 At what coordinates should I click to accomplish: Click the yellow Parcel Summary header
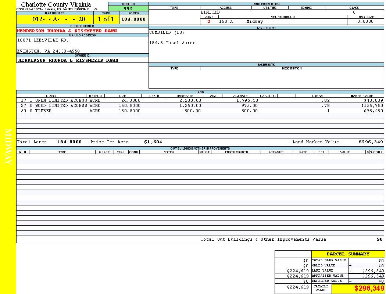click(348, 254)
